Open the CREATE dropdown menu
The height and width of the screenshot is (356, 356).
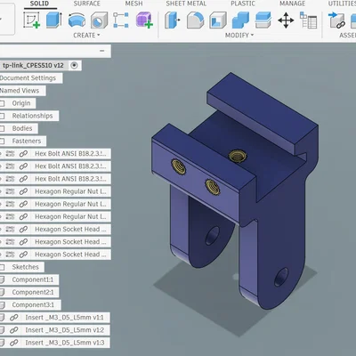click(x=86, y=36)
